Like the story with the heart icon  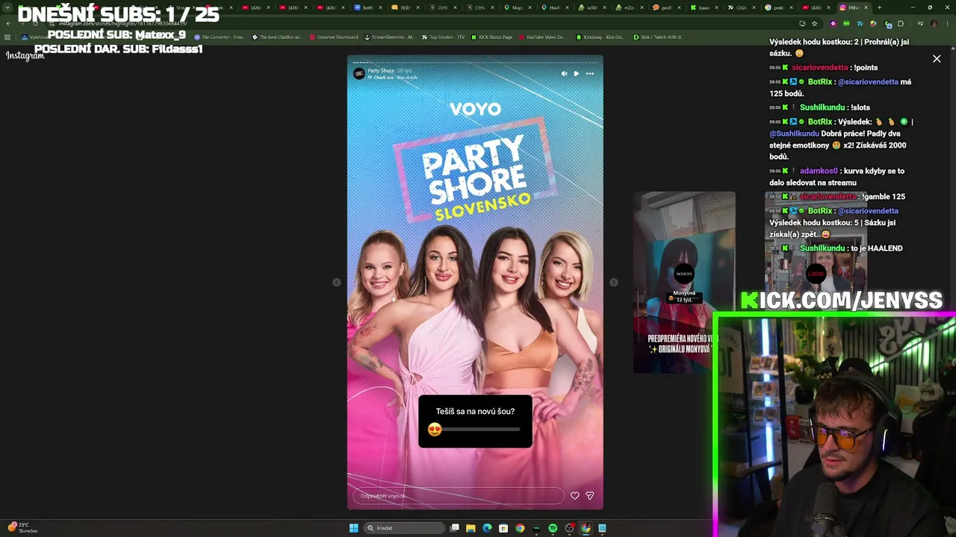click(x=574, y=495)
